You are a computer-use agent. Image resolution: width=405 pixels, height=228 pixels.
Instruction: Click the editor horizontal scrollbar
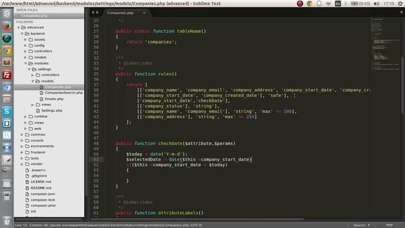[x=197, y=220]
